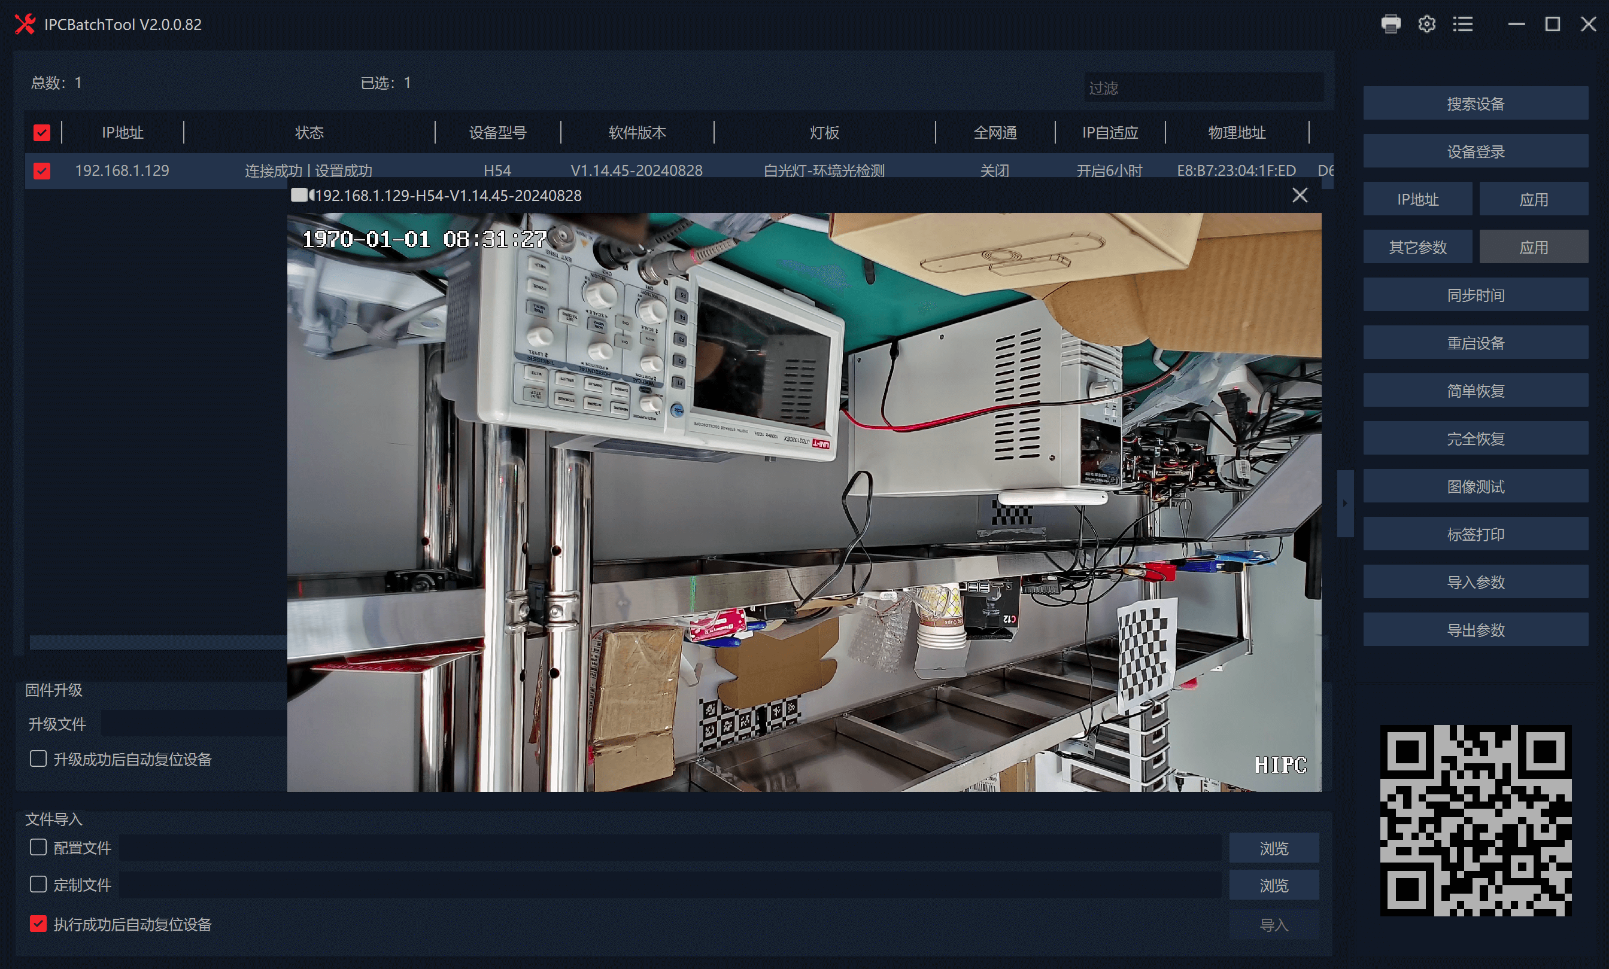1609x969 pixels.
Task: Click the horizontal scrollbar under device list
Action: click(x=157, y=643)
